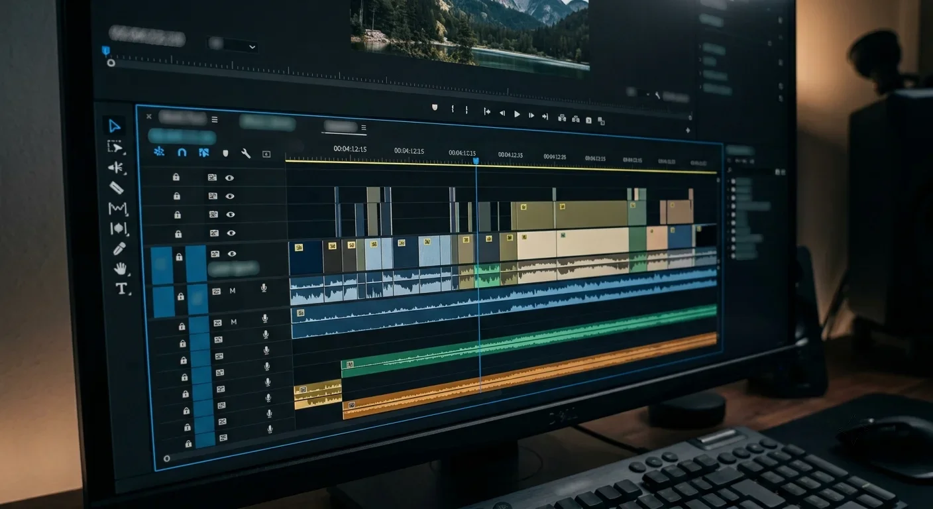Click the Extract button in monitor controls
This screenshot has width=933, height=509.
pyautogui.click(x=576, y=119)
